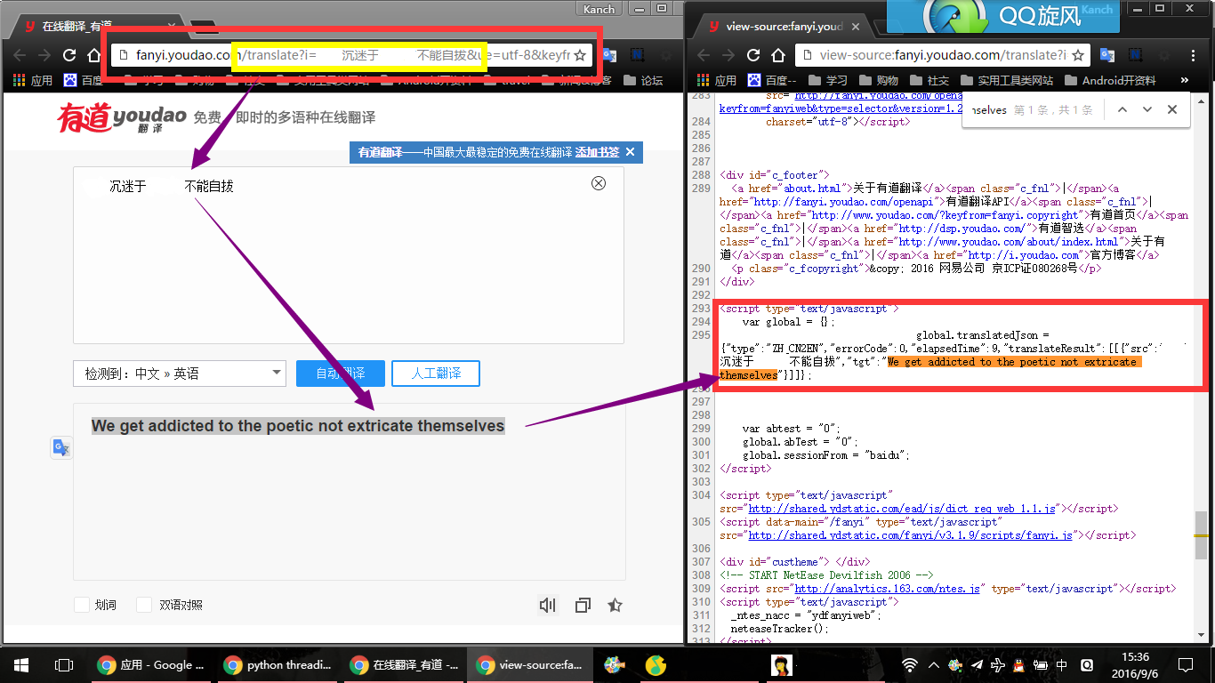Enable the 双语对照 checkbox
This screenshot has height=683, width=1215.
coord(144,605)
